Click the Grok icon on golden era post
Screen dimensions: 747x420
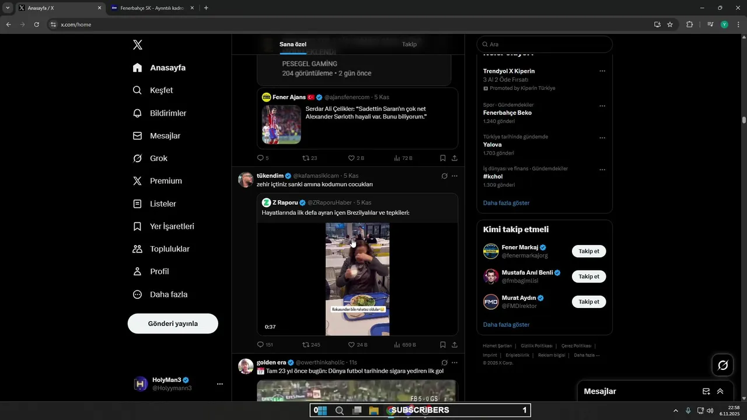[x=444, y=362]
